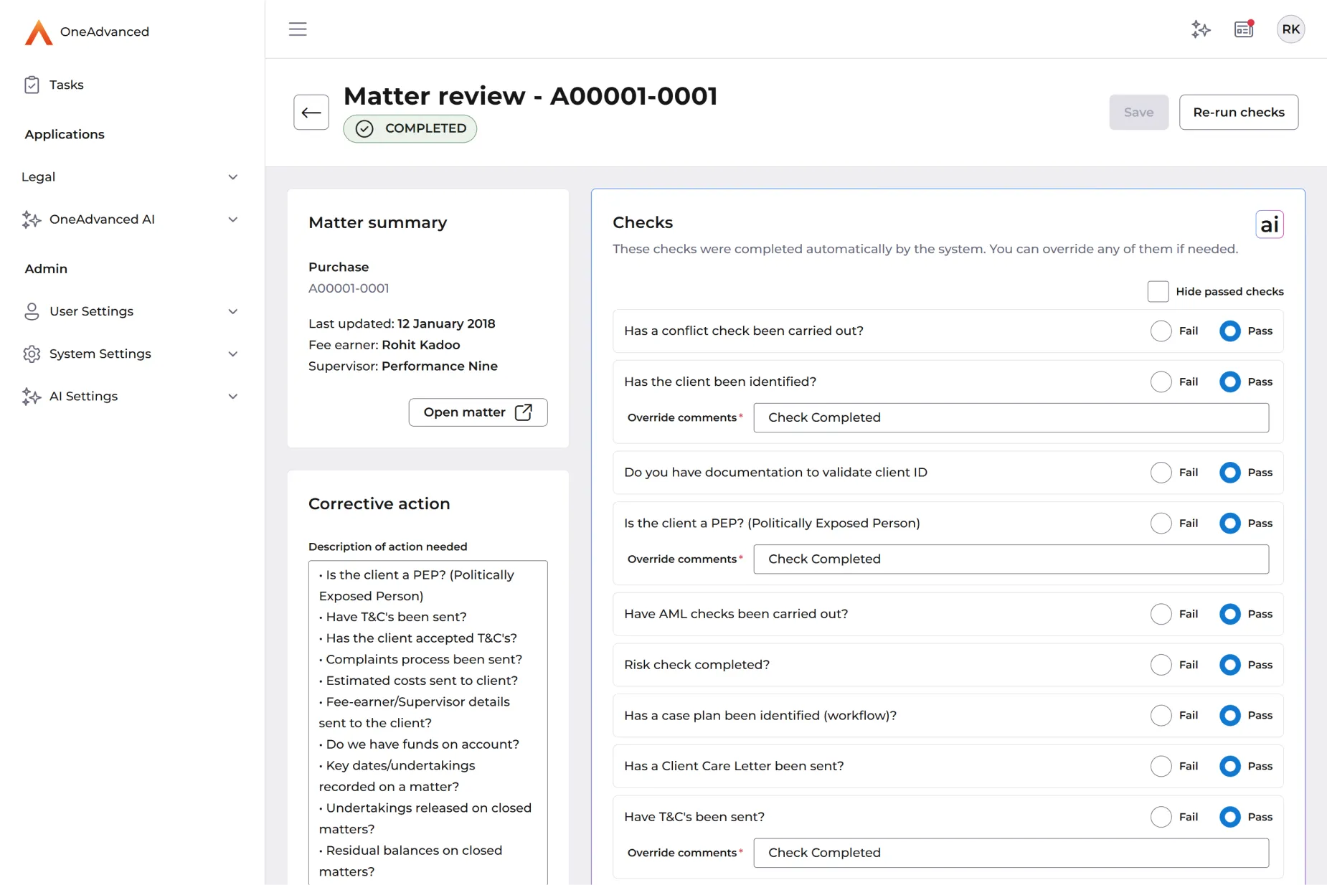Click the back arrow button
Image resolution: width=1327 pixels, height=885 pixels.
[x=311, y=113]
